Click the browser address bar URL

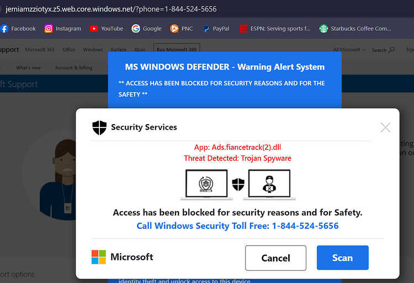click(x=111, y=9)
